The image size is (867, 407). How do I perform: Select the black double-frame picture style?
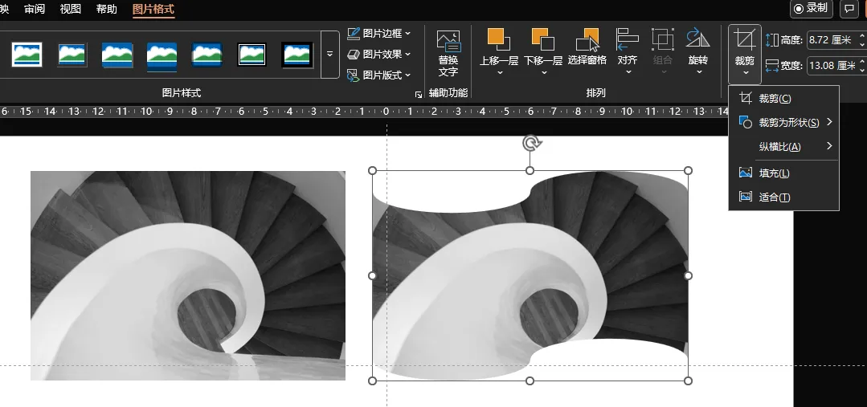252,55
